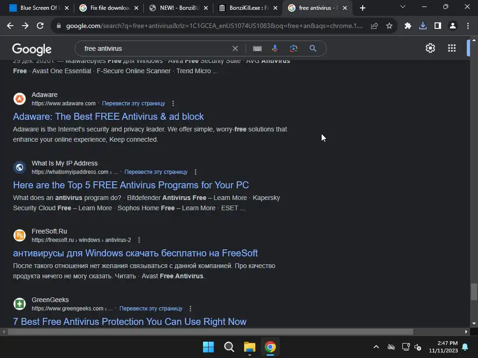Image resolution: width=478 pixels, height=358 pixels.
Task: Show hidden system tray icons
Action: coord(376,347)
